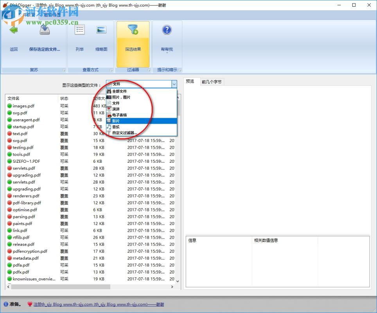This screenshot has width=377, height=313.
Task: Click date cell of testing.pdf row
Action: point(146,148)
